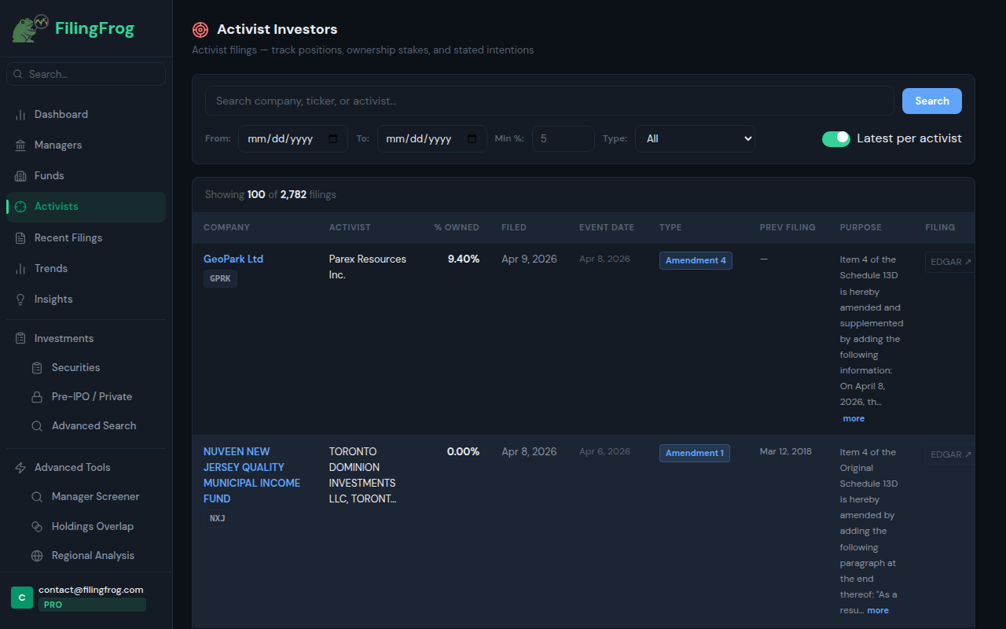Expand GeoPark purpose text with more link

(854, 417)
